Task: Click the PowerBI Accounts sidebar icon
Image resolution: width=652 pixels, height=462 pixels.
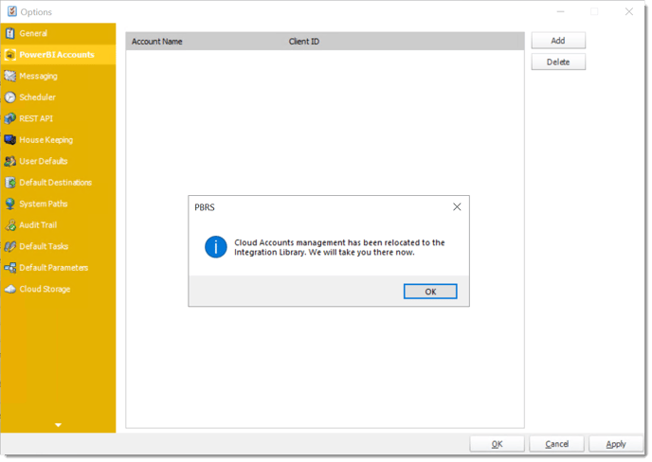Action: (10, 54)
